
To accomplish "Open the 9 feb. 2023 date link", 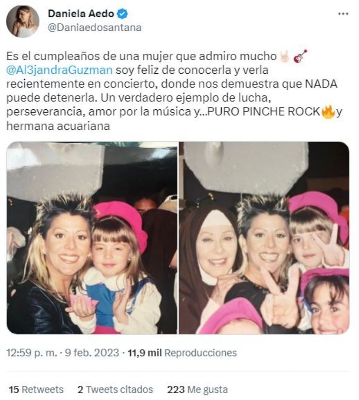I will coord(92,353).
